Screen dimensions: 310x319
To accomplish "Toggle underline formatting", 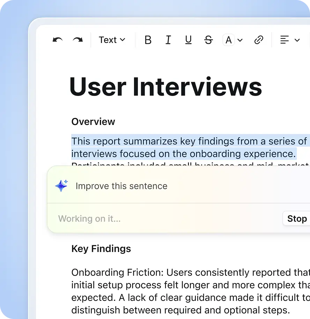I will (188, 40).
